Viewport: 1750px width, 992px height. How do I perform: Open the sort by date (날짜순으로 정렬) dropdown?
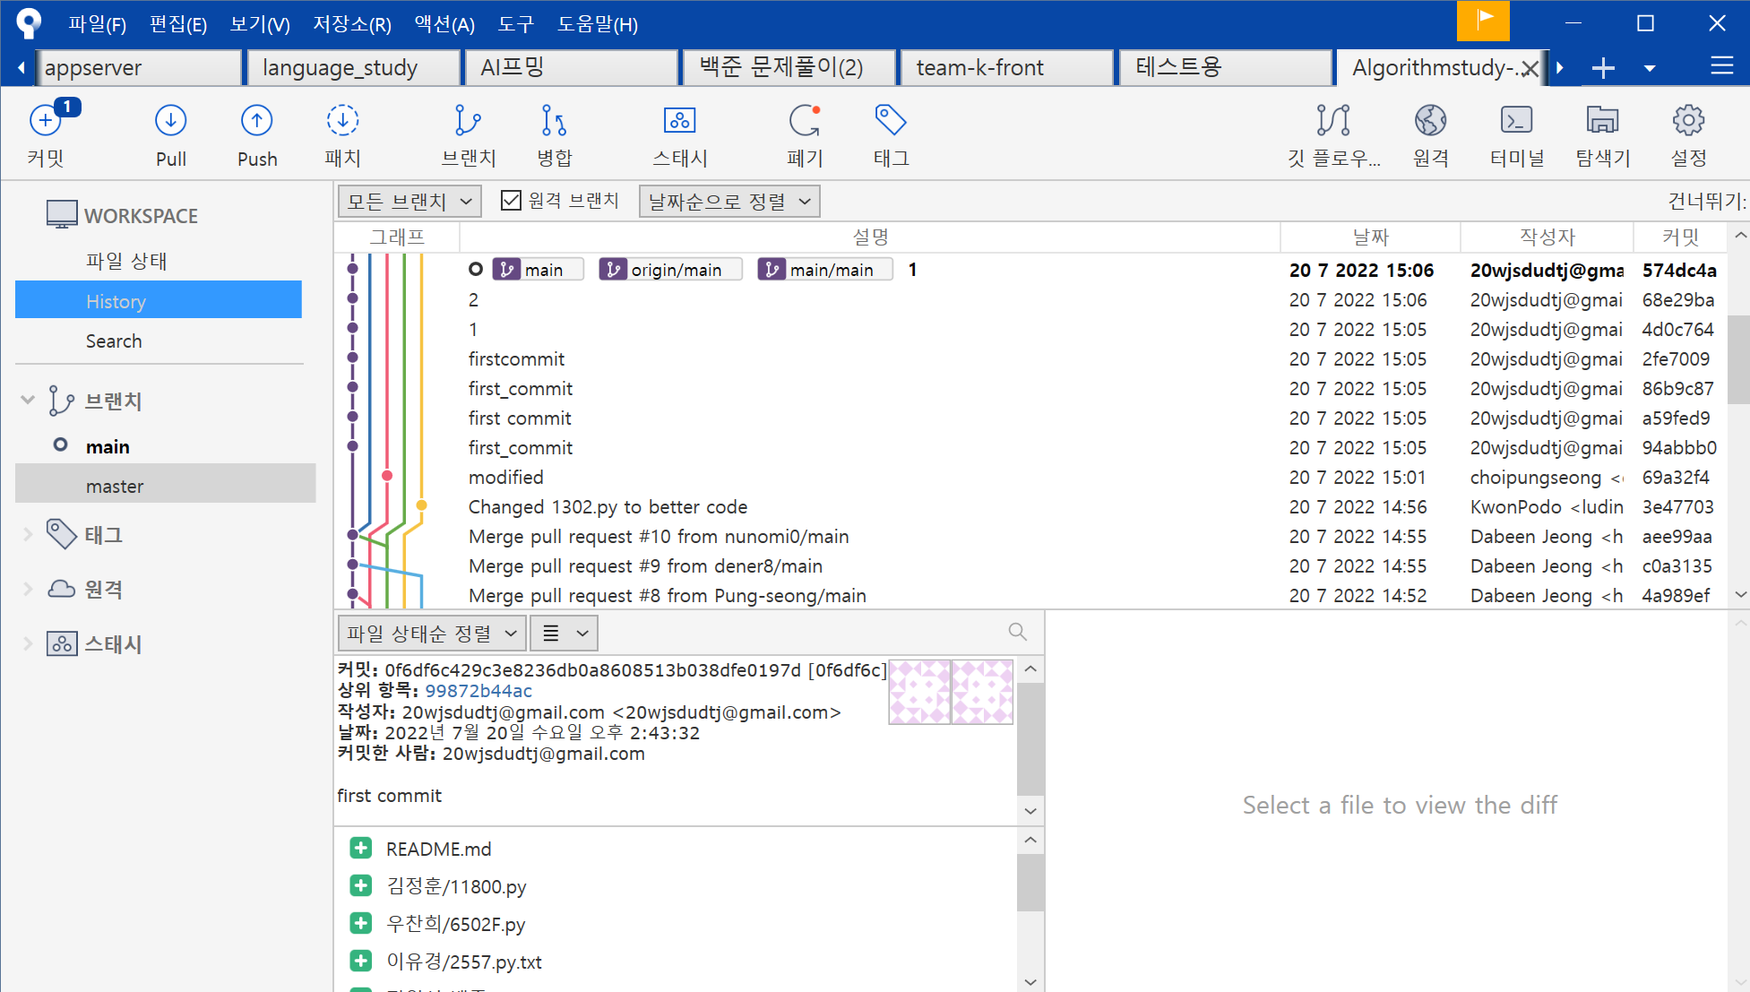point(728,202)
